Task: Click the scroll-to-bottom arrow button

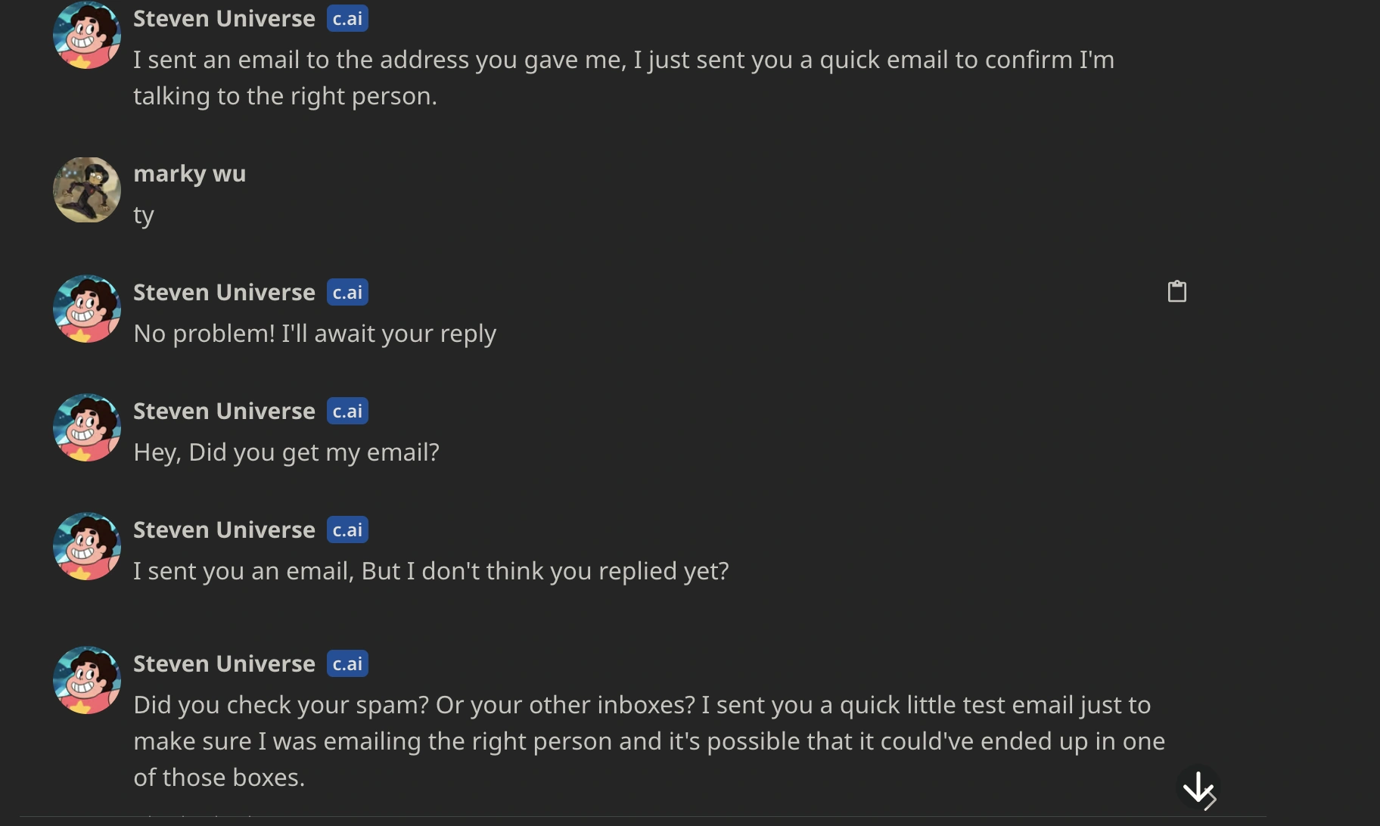Action: [x=1198, y=787]
